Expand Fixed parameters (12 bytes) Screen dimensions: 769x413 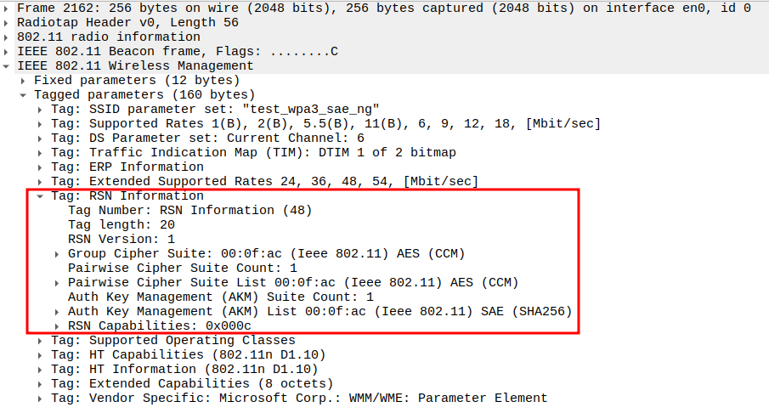pos(24,81)
